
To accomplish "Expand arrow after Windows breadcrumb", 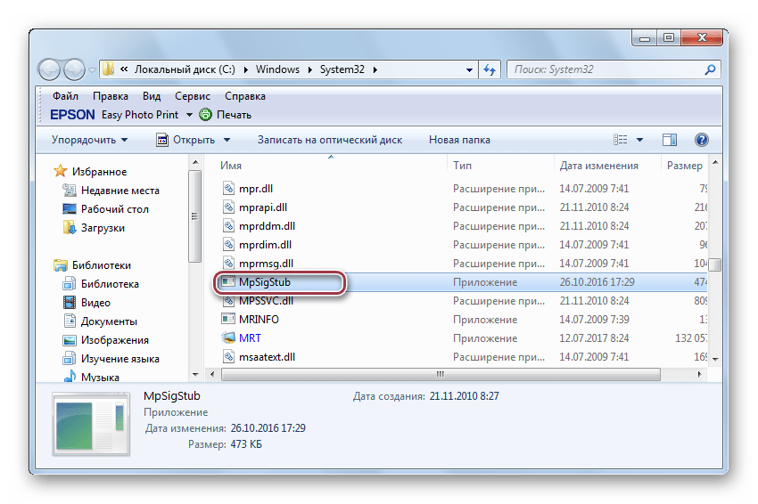I will (x=309, y=70).
